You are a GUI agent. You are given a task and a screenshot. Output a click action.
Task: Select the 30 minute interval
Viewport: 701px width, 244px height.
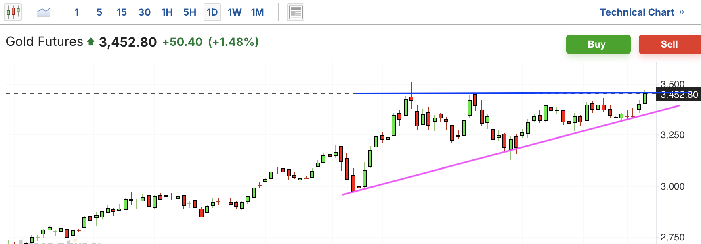(144, 12)
